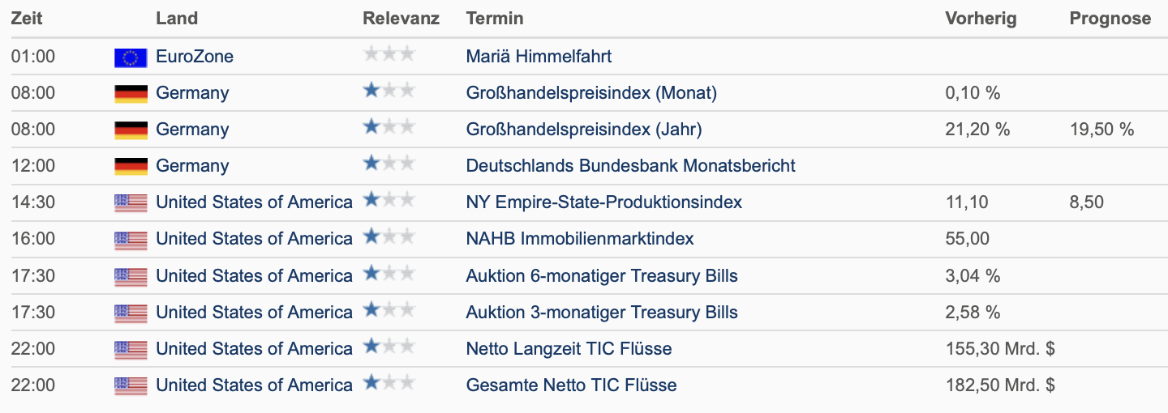Select Auktion 6-monatiger Treasury Bills link

click(602, 276)
